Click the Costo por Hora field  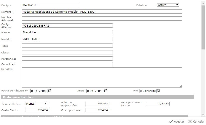(97, 110)
